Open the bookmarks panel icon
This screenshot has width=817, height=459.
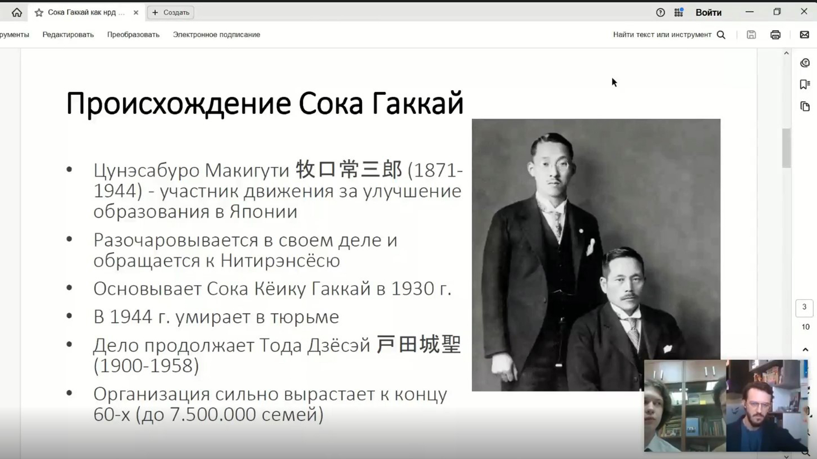tap(805, 84)
